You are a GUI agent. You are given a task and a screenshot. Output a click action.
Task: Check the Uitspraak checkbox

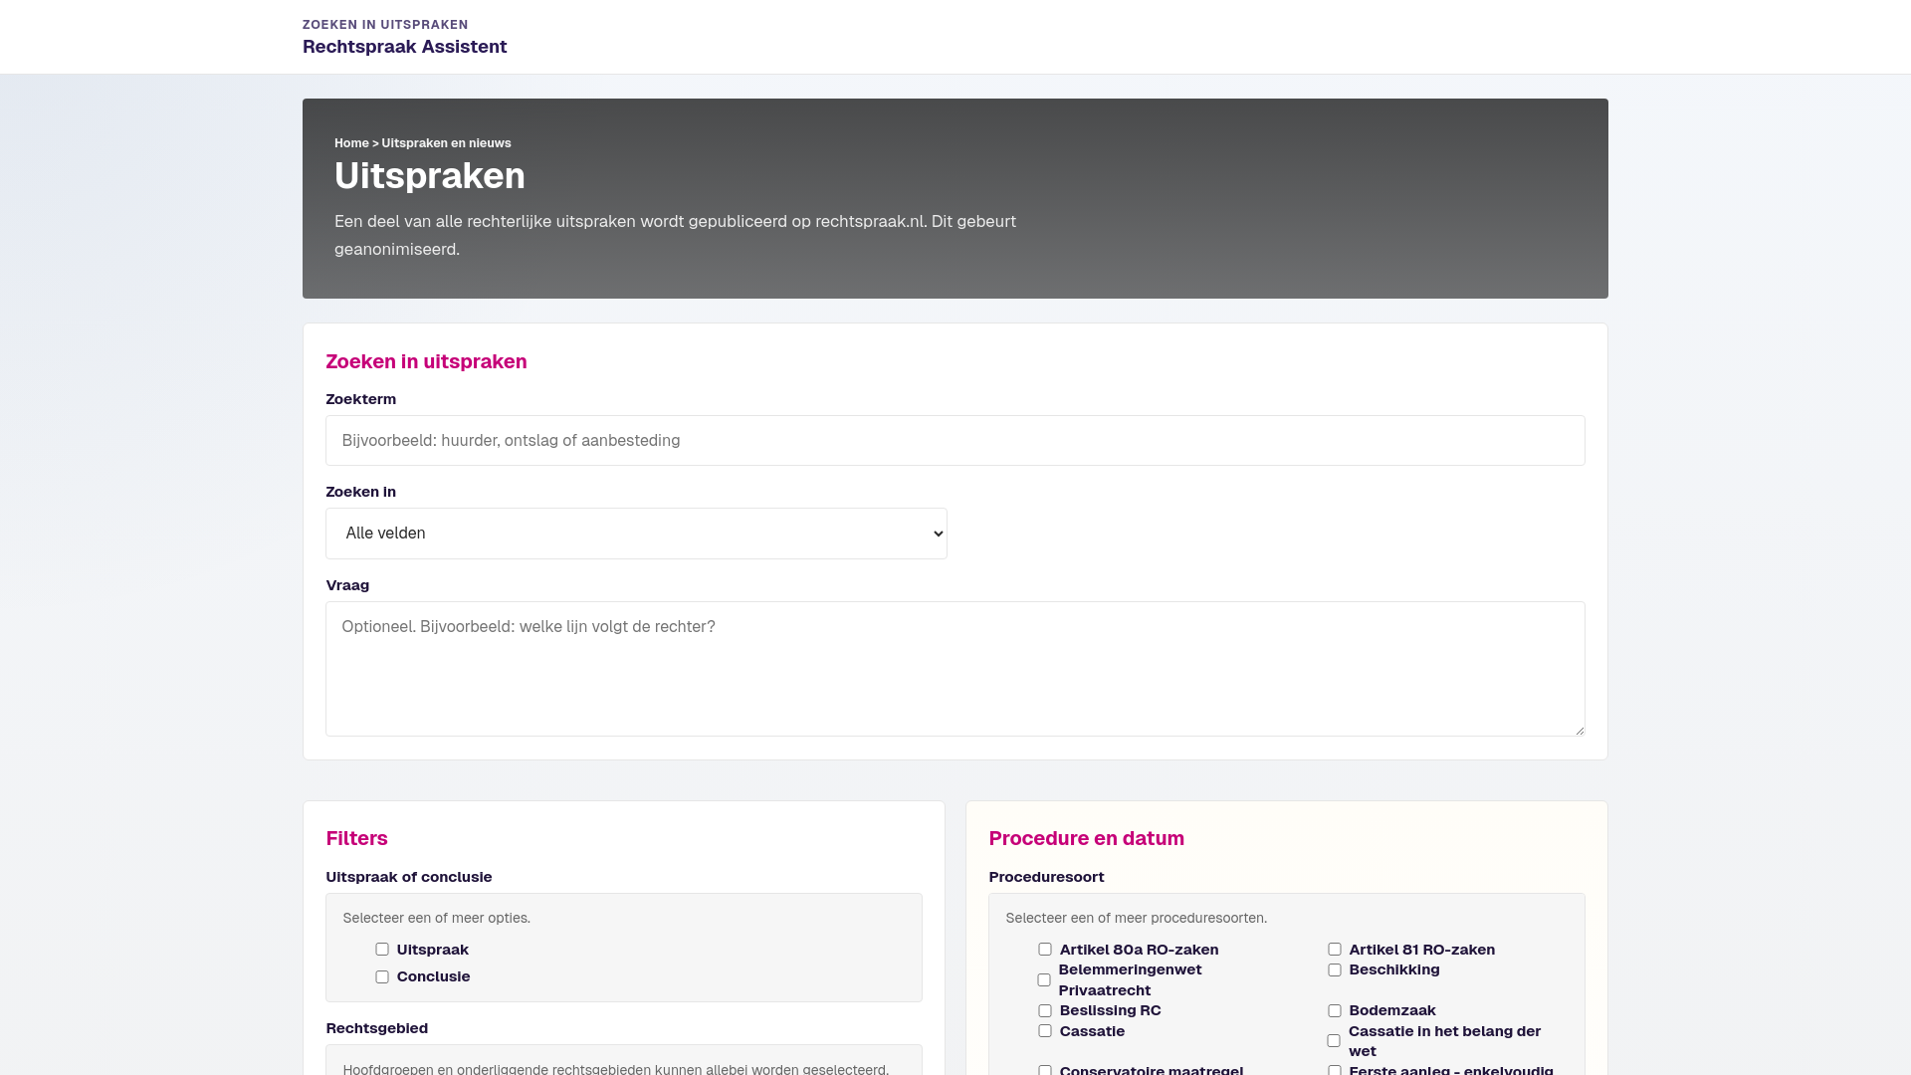click(382, 950)
